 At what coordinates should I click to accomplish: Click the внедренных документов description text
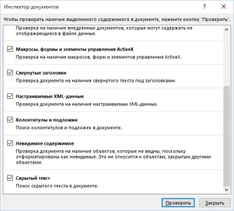point(104,31)
